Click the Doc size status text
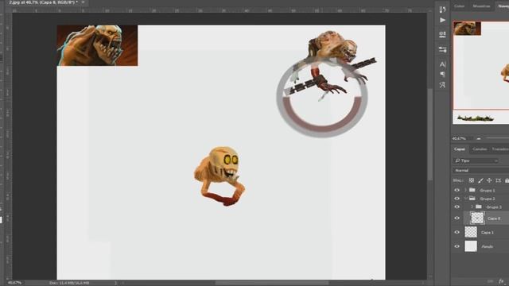This screenshot has width=509, height=286. 69,283
